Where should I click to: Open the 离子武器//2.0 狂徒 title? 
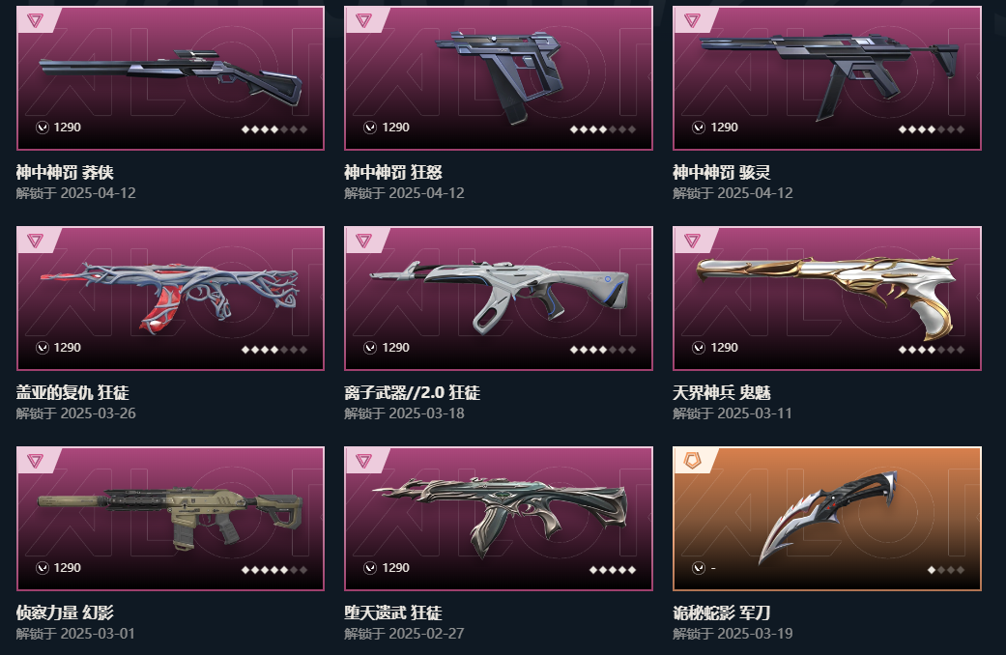coord(412,392)
